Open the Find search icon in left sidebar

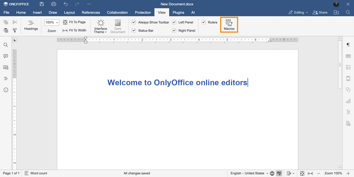click(6, 45)
